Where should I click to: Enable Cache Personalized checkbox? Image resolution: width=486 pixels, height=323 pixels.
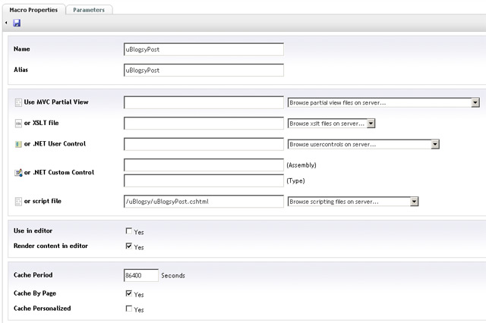click(128, 309)
